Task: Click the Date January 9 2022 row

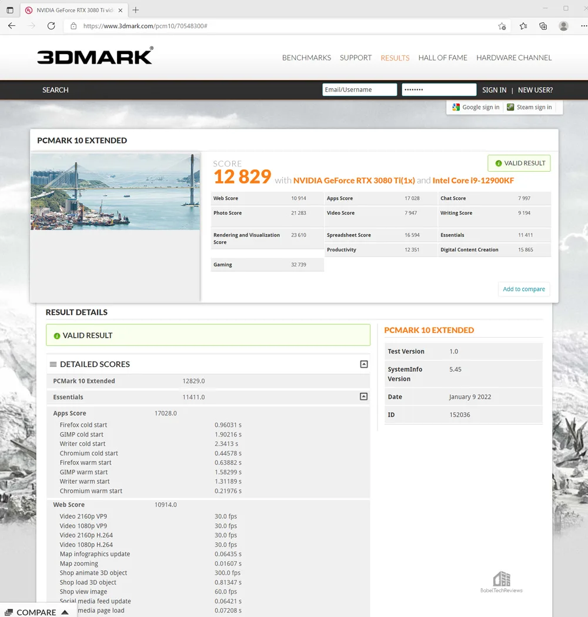Action: 463,396
